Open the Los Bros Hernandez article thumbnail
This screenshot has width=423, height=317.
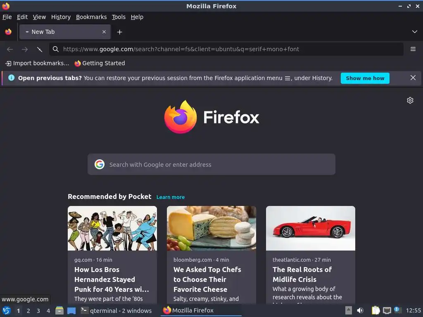click(x=112, y=228)
